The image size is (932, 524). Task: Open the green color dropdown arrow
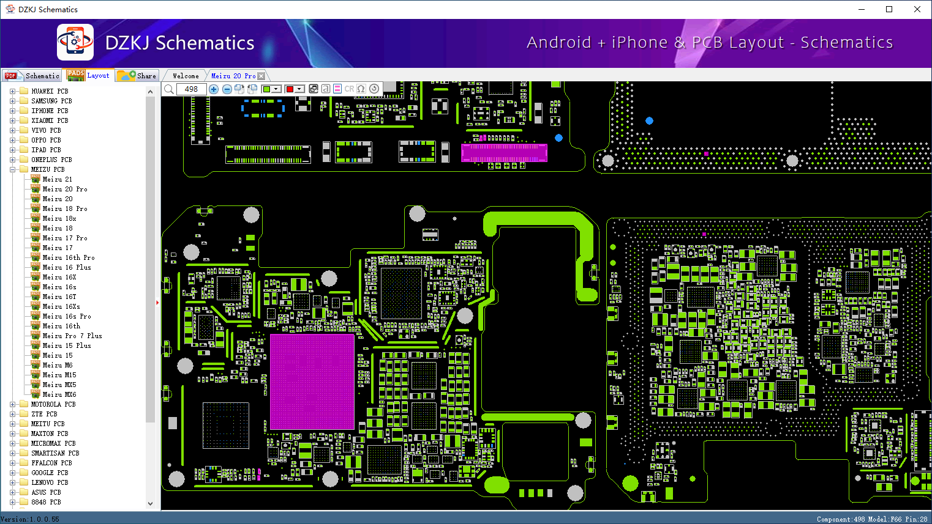coord(276,89)
